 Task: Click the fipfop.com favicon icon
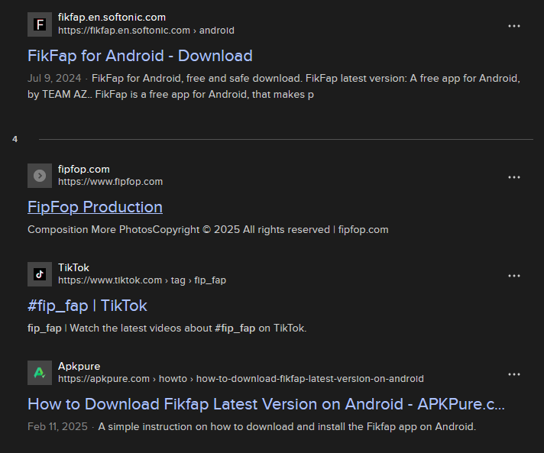click(40, 176)
